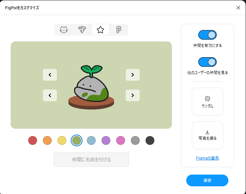The width and height of the screenshot is (246, 194).
Task: Choose the red color swatch
Action: point(33,140)
